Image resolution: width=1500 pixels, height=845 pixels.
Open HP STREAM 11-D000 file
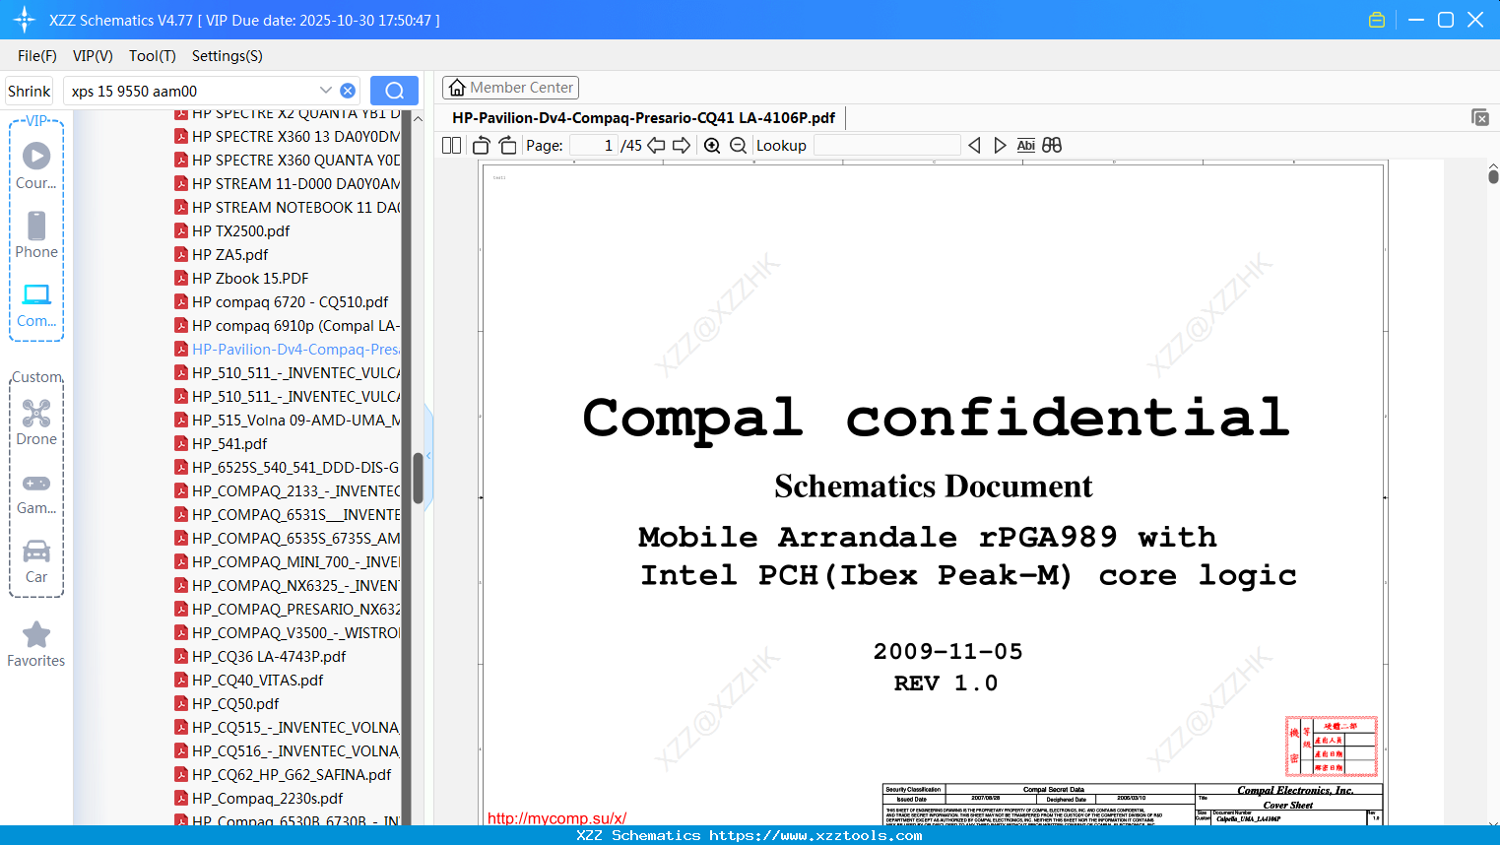[x=287, y=183]
